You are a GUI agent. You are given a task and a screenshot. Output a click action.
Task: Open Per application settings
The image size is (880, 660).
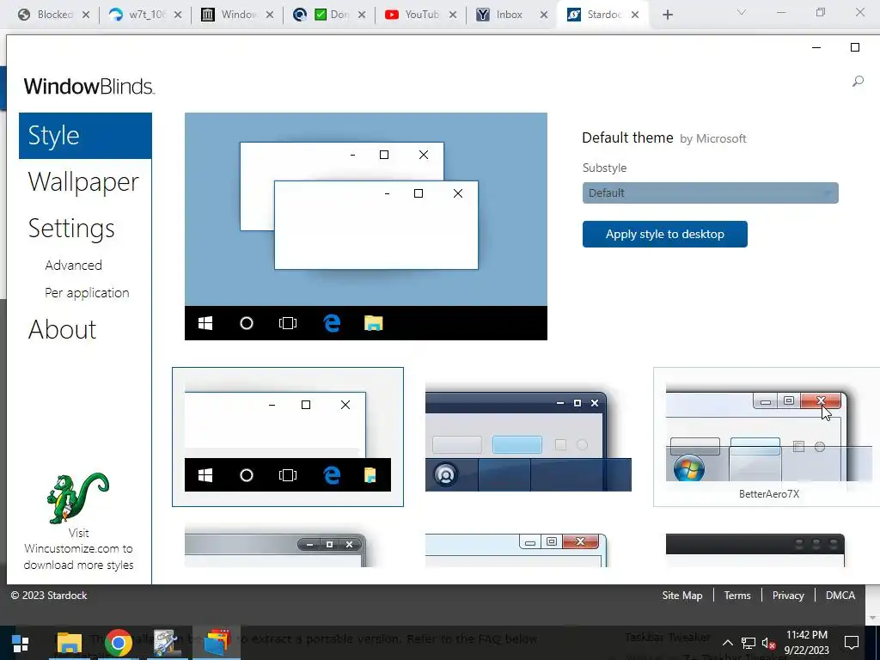tap(87, 293)
